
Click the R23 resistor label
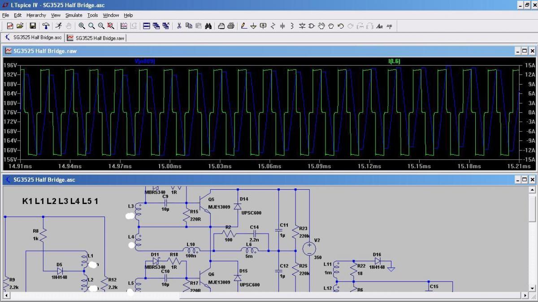[303, 228]
